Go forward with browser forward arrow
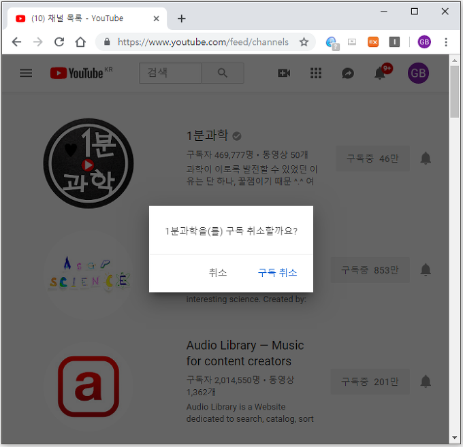463x447 pixels. coord(38,42)
